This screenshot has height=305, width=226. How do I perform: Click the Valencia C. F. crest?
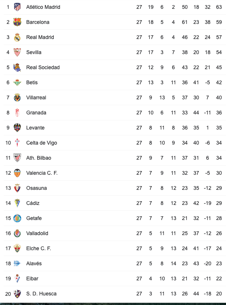[17, 173]
